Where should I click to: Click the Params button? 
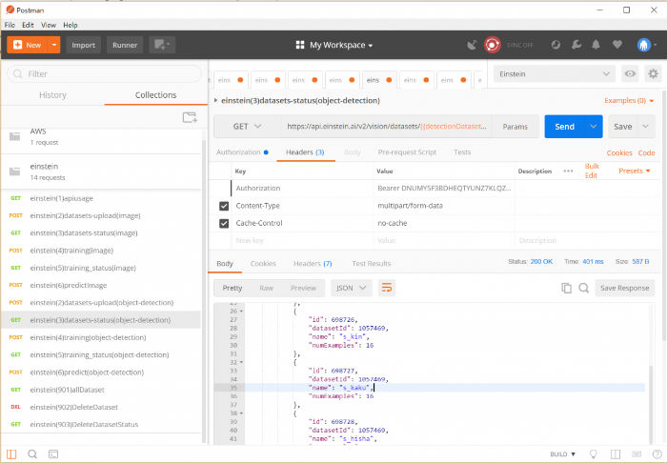click(515, 127)
